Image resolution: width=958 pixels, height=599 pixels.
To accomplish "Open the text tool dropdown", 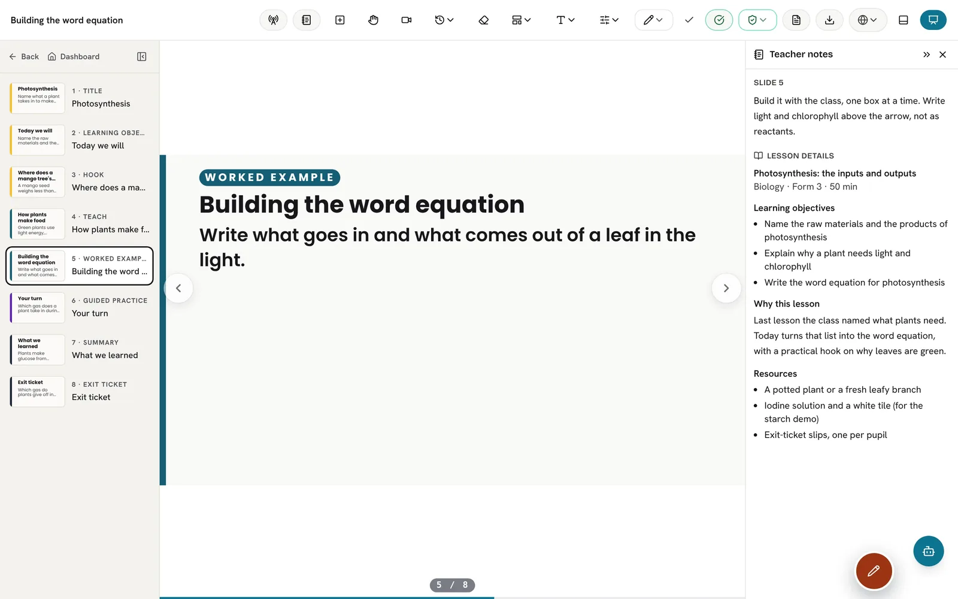I will 565,20.
